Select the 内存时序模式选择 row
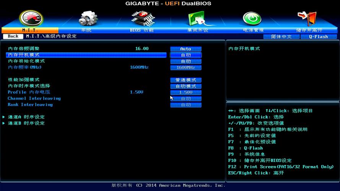This screenshot has height=191, width=340. pos(86,86)
